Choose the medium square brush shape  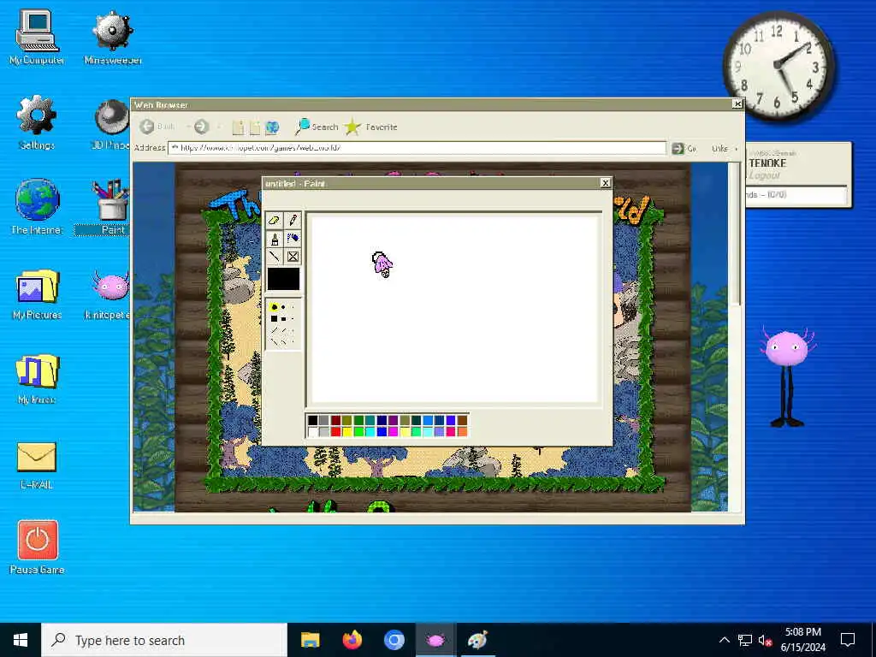pyautogui.click(x=283, y=319)
